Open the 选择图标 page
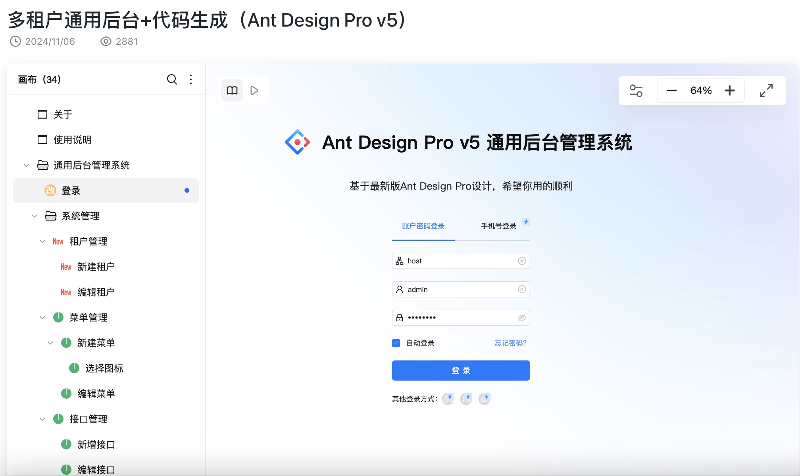The width and height of the screenshot is (800, 476). point(104,368)
